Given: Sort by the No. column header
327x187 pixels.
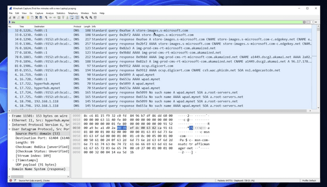Looking at the screenshot, I should click(x=13, y=27).
